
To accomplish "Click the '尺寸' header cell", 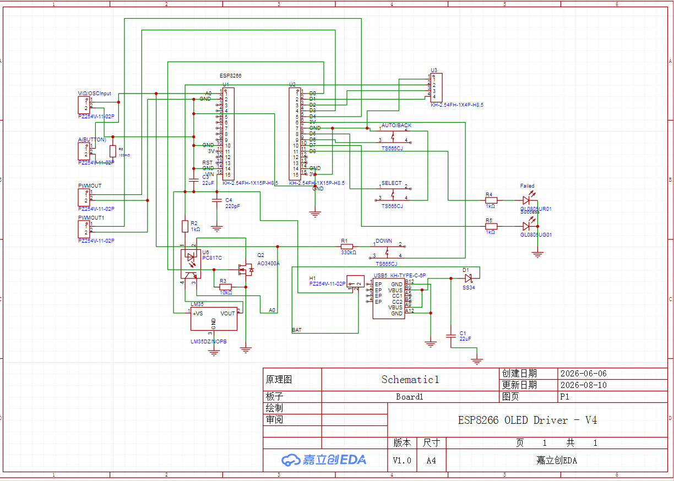I will (431, 442).
